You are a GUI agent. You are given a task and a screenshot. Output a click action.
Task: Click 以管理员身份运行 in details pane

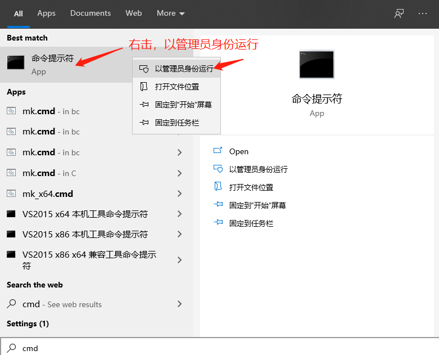click(x=258, y=169)
